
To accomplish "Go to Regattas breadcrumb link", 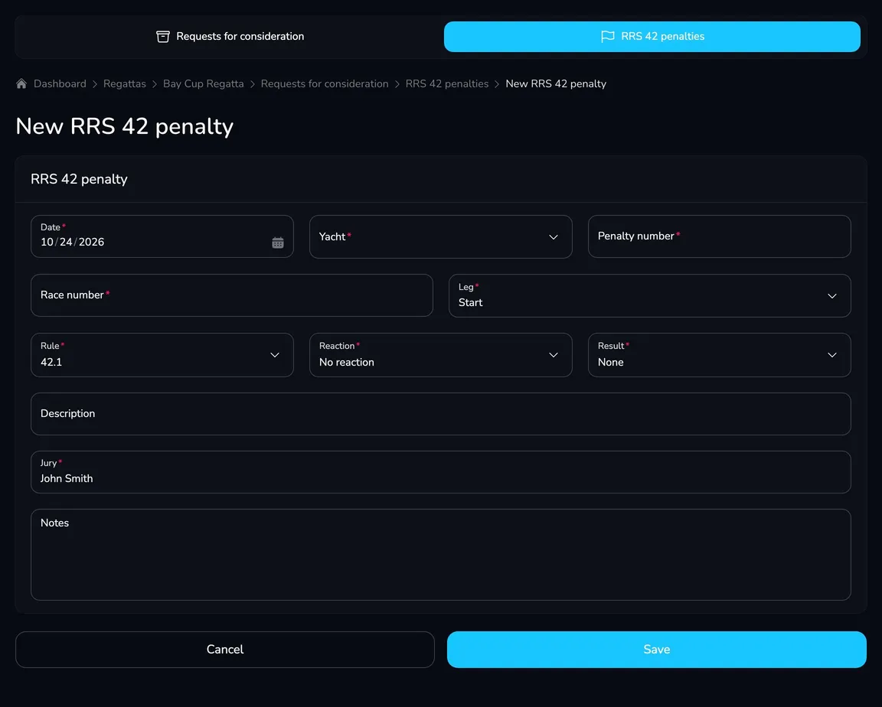I will pos(124,83).
